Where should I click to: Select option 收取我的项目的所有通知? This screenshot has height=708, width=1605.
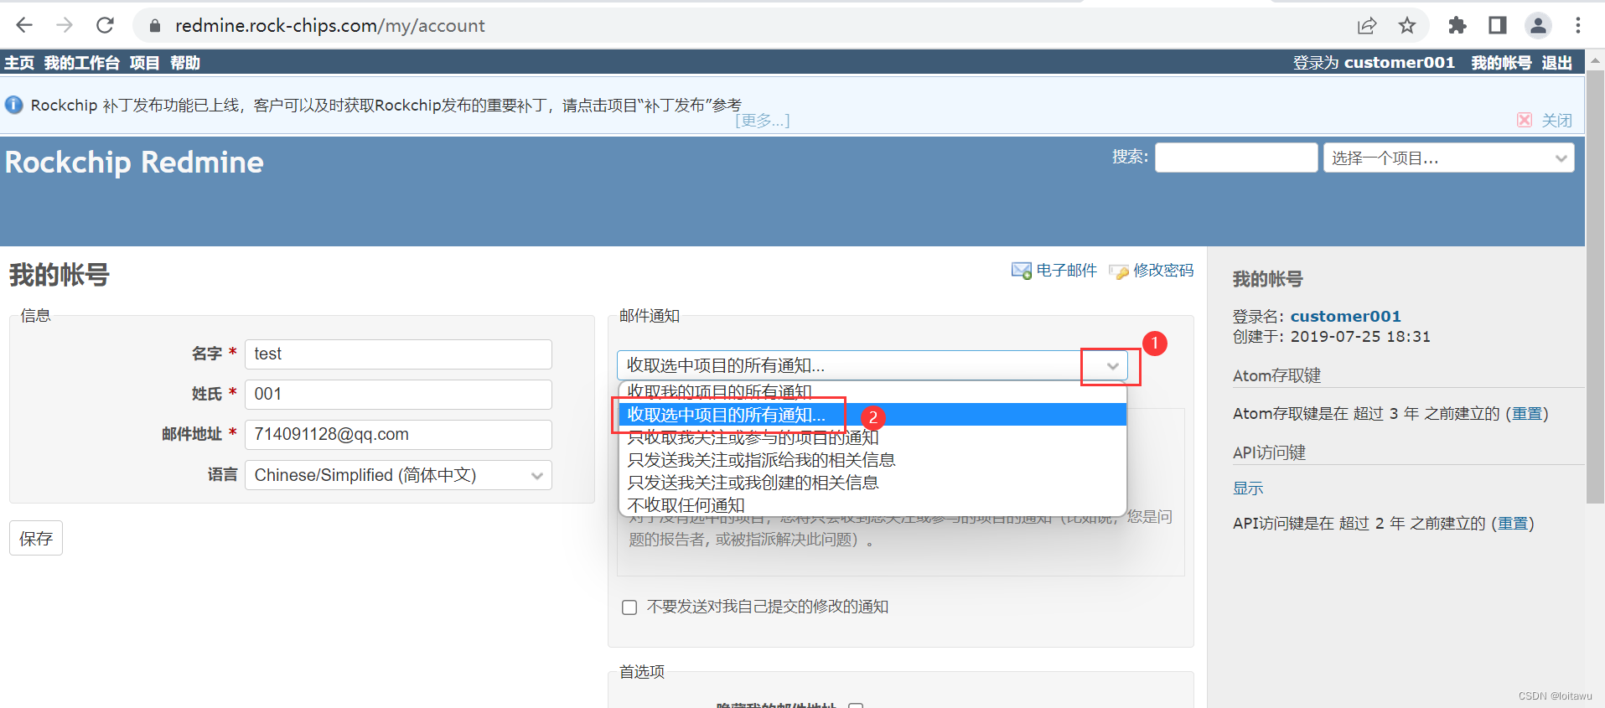point(872,391)
